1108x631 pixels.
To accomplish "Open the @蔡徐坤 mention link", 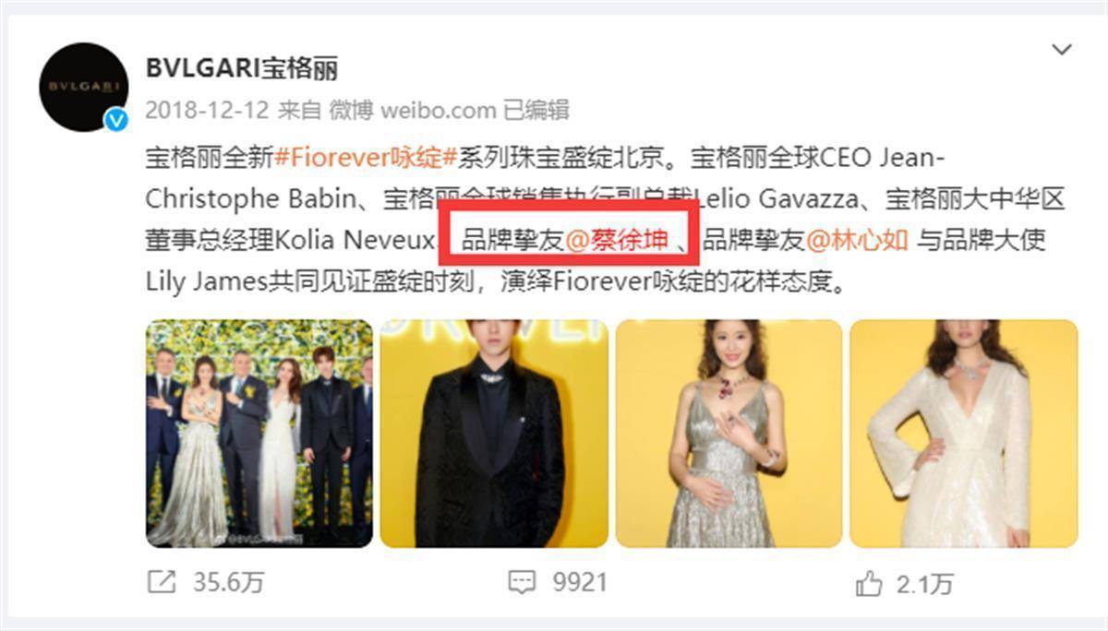I will pos(616,241).
